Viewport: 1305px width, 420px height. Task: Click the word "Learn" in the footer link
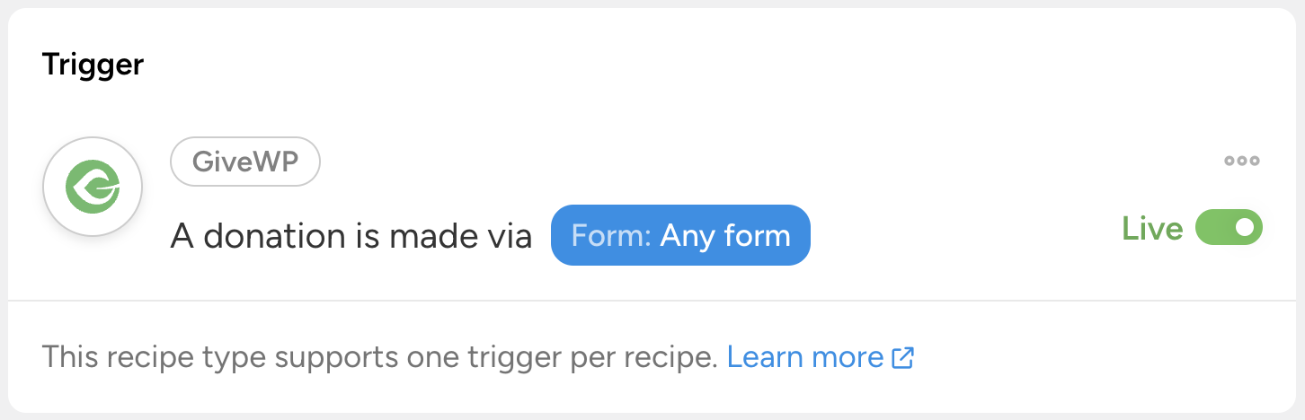[x=766, y=358]
